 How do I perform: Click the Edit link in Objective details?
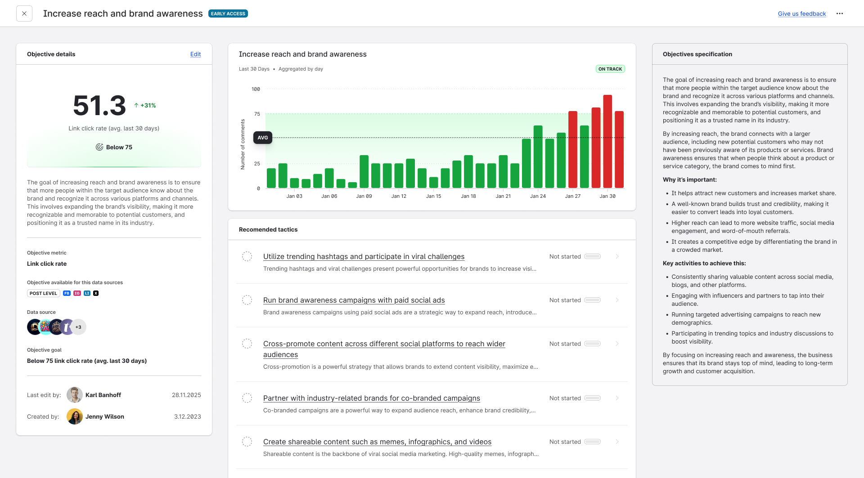(x=195, y=54)
